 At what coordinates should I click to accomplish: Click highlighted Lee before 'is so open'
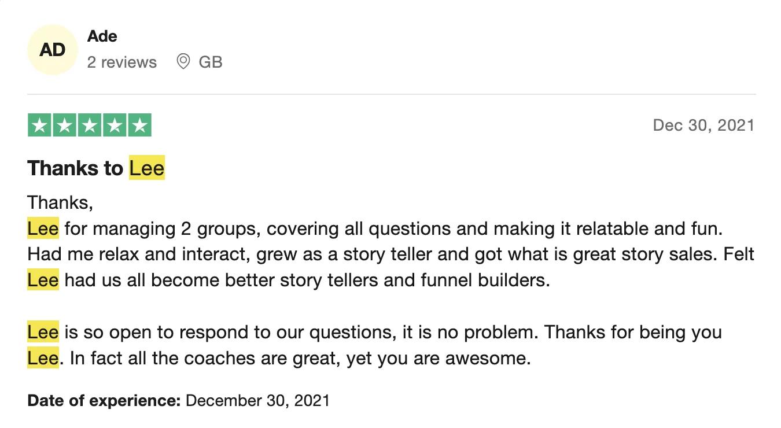[43, 333]
